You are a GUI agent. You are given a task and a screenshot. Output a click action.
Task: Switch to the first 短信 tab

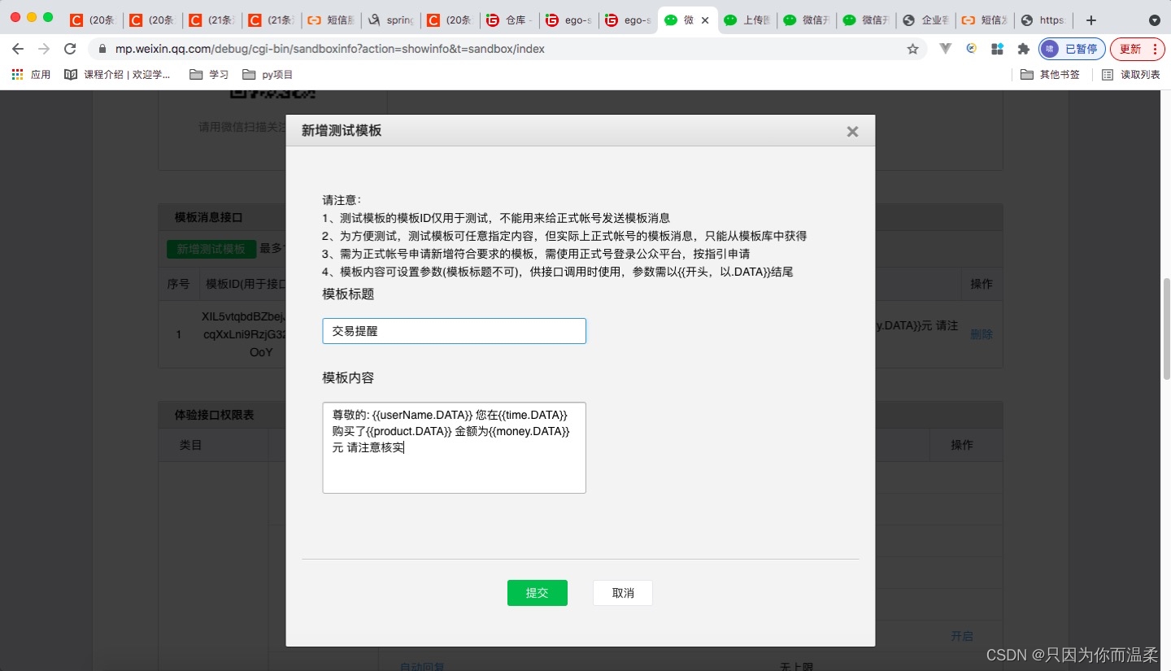(331, 20)
